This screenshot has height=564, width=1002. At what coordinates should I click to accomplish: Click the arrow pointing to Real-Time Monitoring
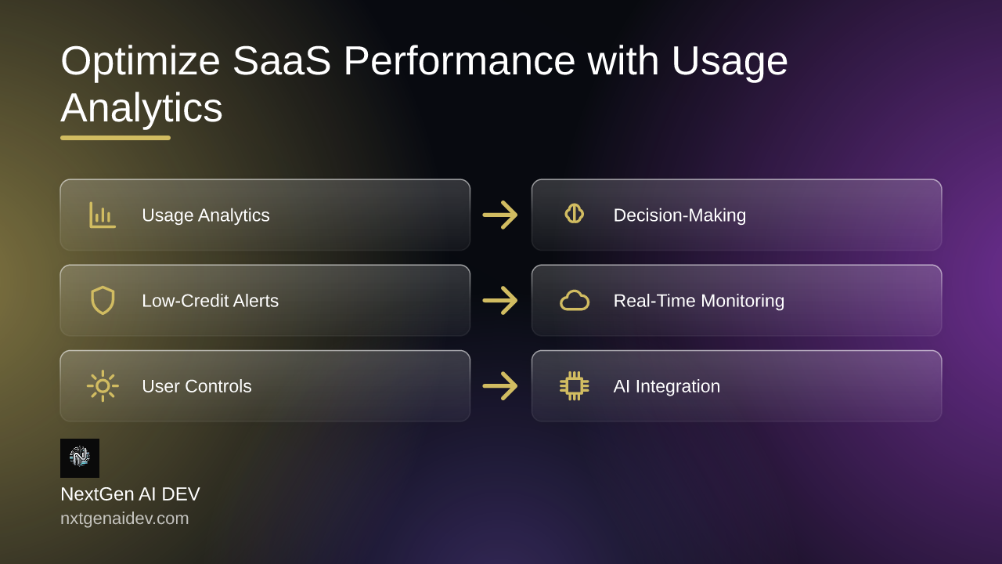point(500,300)
